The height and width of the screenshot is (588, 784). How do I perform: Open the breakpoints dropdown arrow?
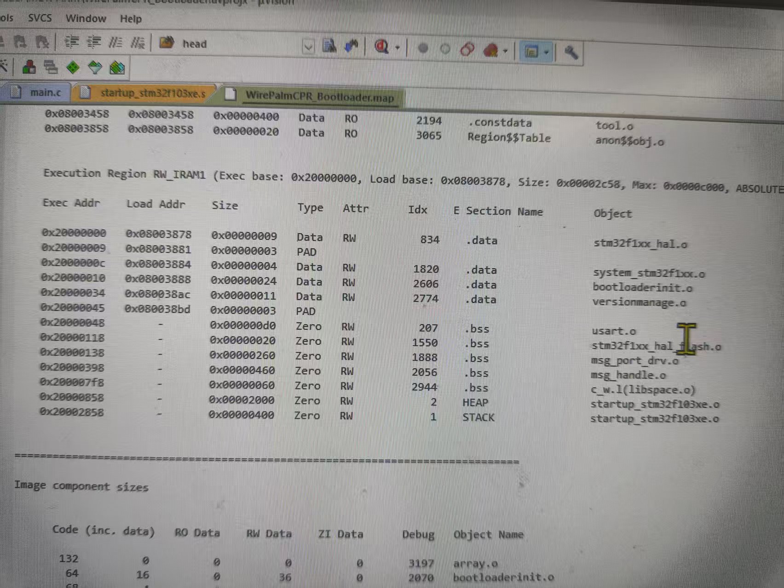pos(506,50)
